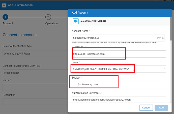Screen dimensions: 174x114
Task: Click the Subject field
Action: point(119,84)
